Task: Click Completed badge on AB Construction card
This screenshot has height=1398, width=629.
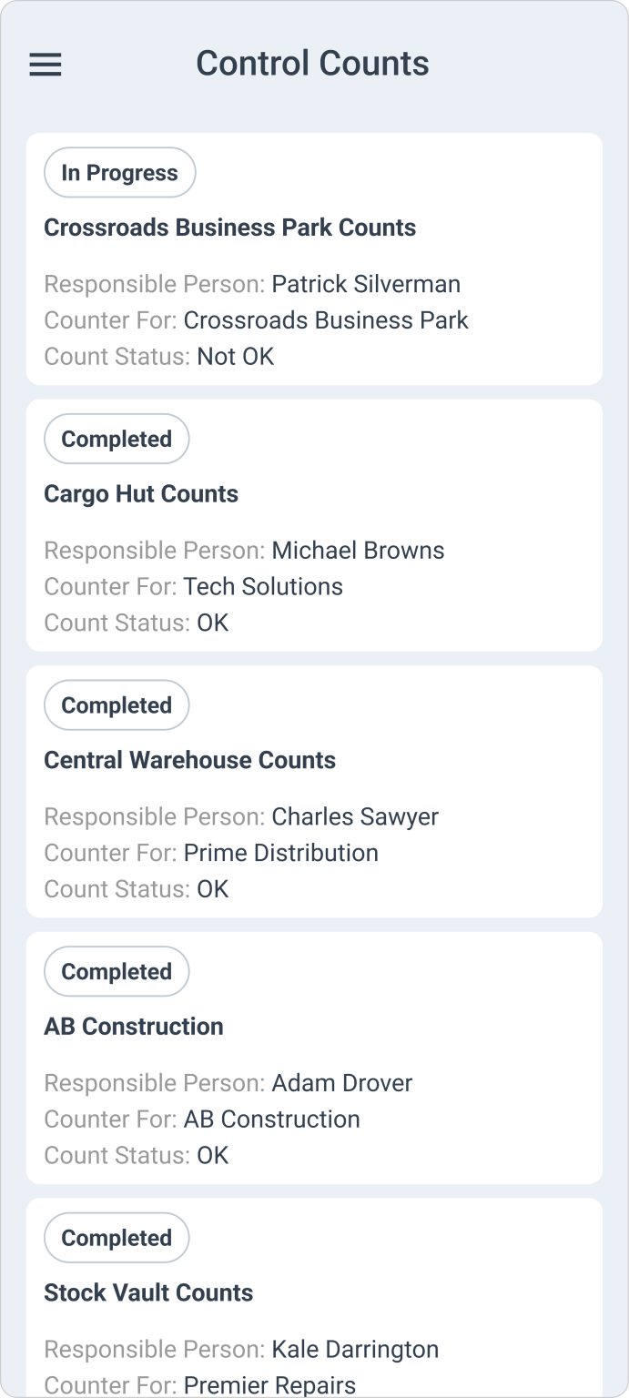Action: pyautogui.click(x=117, y=971)
